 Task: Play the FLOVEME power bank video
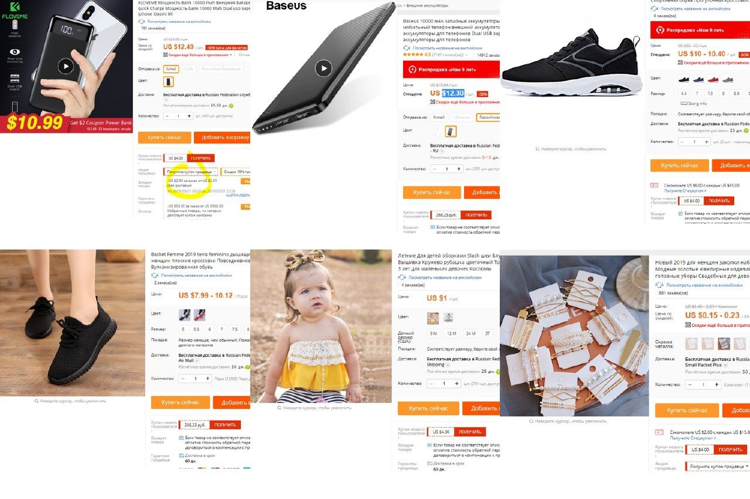[66, 66]
